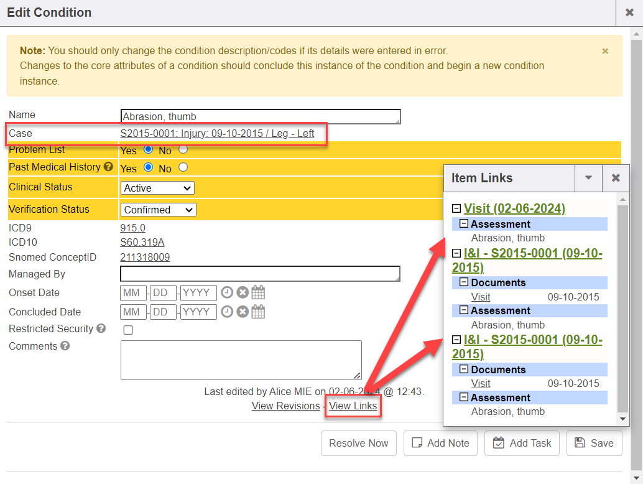Open the Verification Status dropdown

click(159, 210)
